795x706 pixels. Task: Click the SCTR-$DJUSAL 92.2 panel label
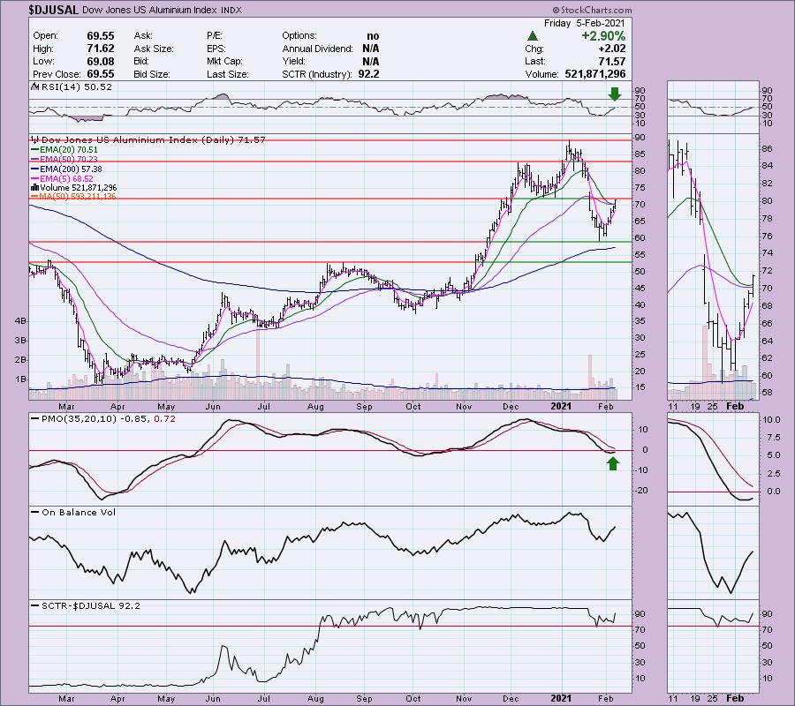[x=91, y=605]
